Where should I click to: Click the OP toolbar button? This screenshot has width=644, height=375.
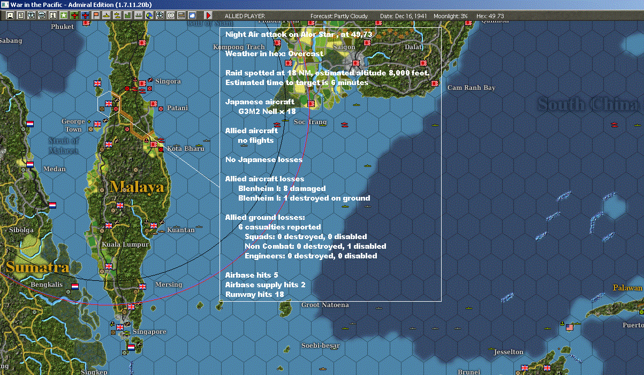[x=171, y=16]
